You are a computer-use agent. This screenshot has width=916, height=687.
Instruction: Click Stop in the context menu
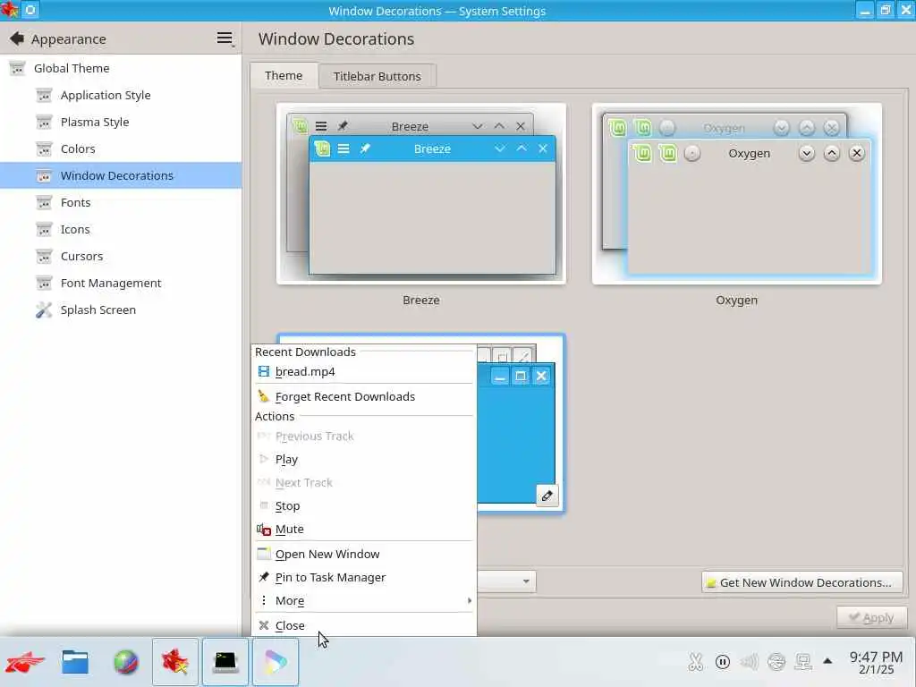[364, 506]
